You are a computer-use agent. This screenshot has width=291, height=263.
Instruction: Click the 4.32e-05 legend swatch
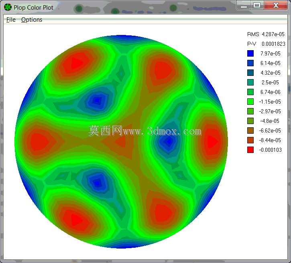tap(250, 73)
